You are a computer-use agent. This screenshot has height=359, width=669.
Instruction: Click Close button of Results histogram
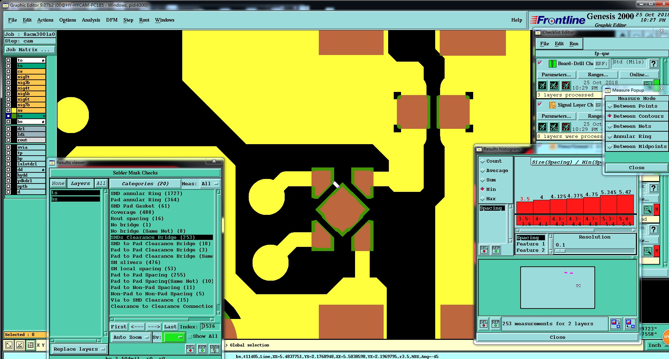click(x=557, y=337)
